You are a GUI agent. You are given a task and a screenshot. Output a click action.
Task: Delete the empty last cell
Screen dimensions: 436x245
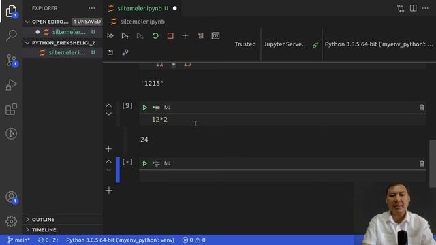click(422, 163)
